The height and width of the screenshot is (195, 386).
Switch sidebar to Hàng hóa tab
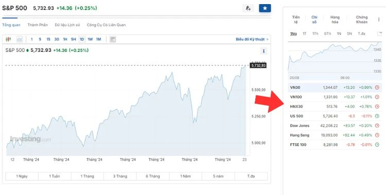click(x=335, y=19)
